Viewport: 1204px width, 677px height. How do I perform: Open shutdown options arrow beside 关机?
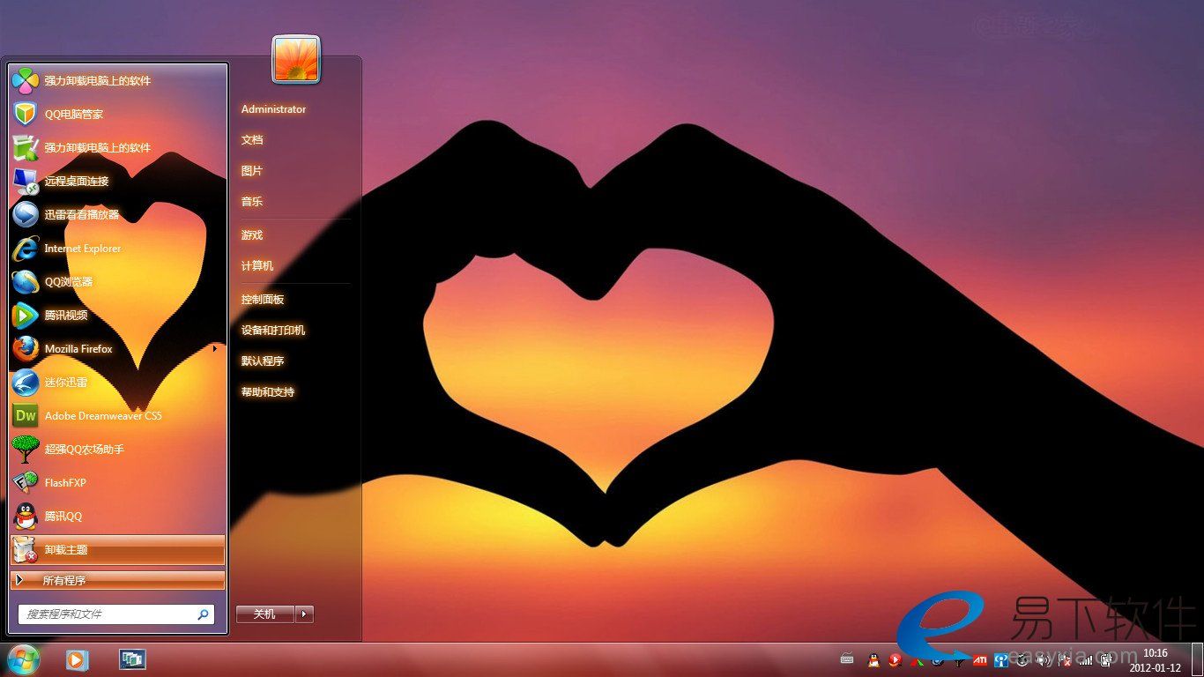(304, 614)
